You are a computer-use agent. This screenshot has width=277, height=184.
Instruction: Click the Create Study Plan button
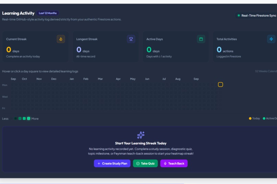point(112,163)
